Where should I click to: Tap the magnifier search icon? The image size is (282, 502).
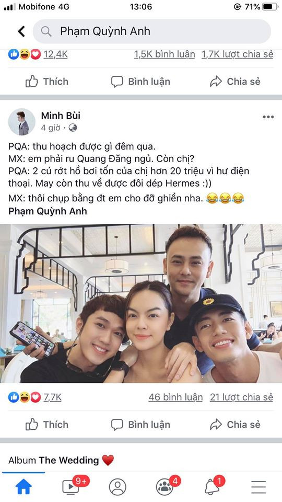pos(46,31)
